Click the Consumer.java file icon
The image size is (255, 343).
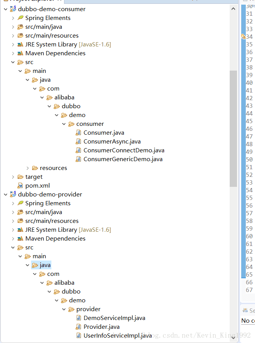click(78, 133)
